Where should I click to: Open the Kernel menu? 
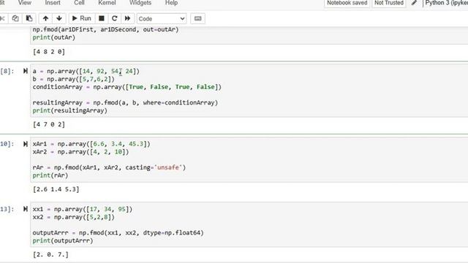(107, 3)
